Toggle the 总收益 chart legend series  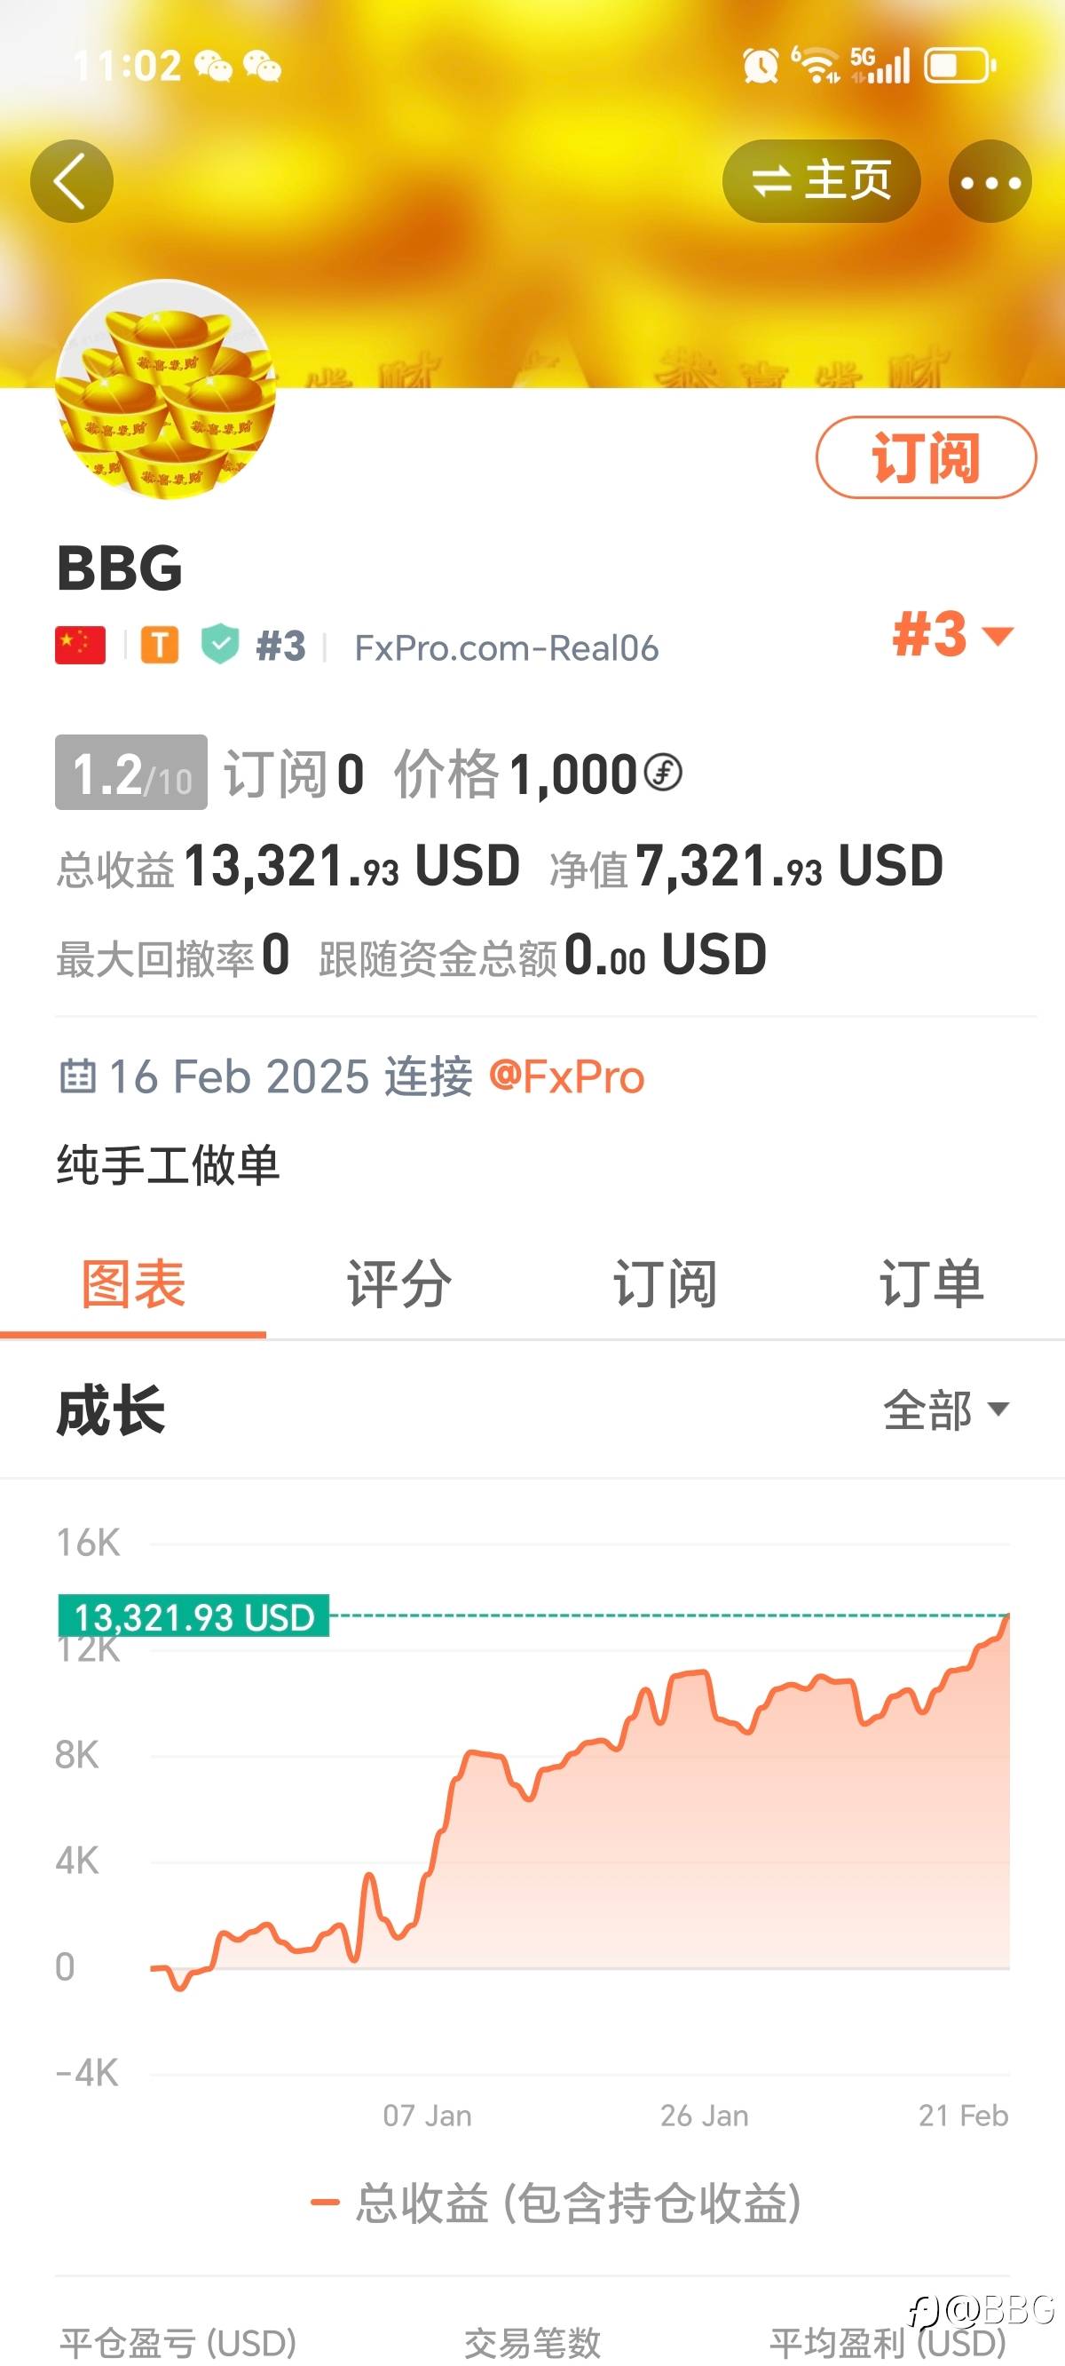pos(556,2203)
